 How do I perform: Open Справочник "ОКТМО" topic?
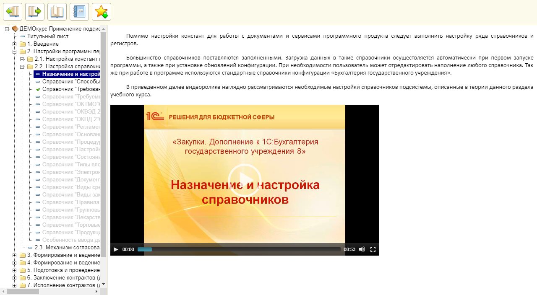pyautogui.click(x=71, y=104)
